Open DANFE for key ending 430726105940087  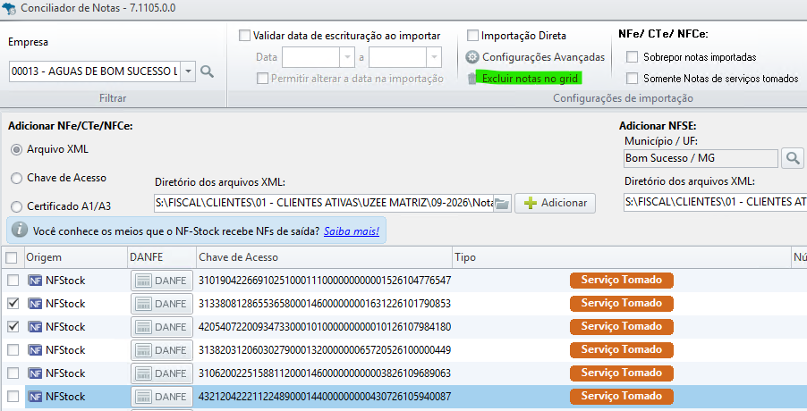(162, 397)
